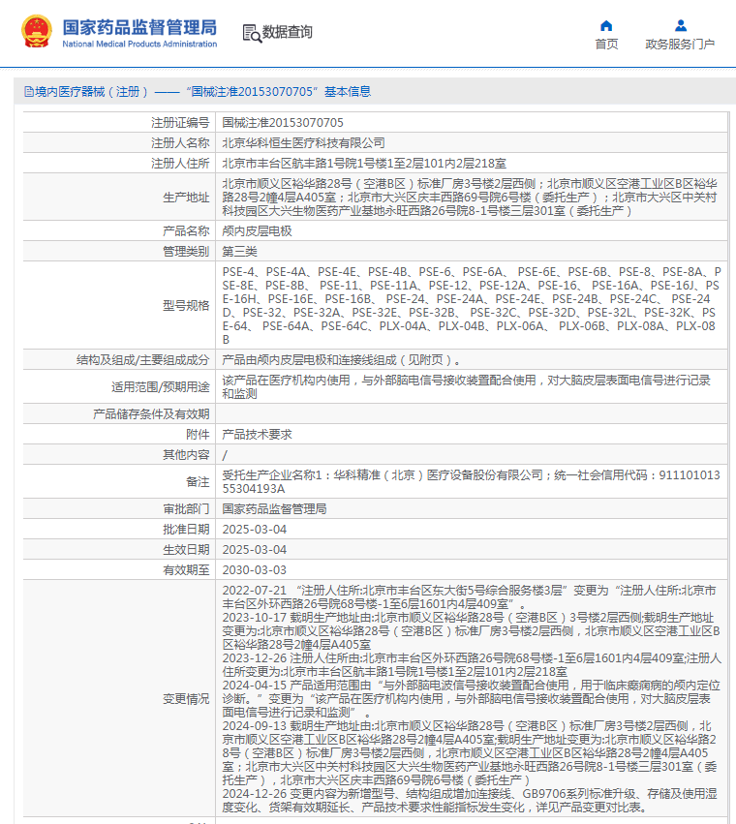Click the 适用范围/预期用途 label
Image resolution: width=736 pixels, height=824 pixels.
click(160, 387)
